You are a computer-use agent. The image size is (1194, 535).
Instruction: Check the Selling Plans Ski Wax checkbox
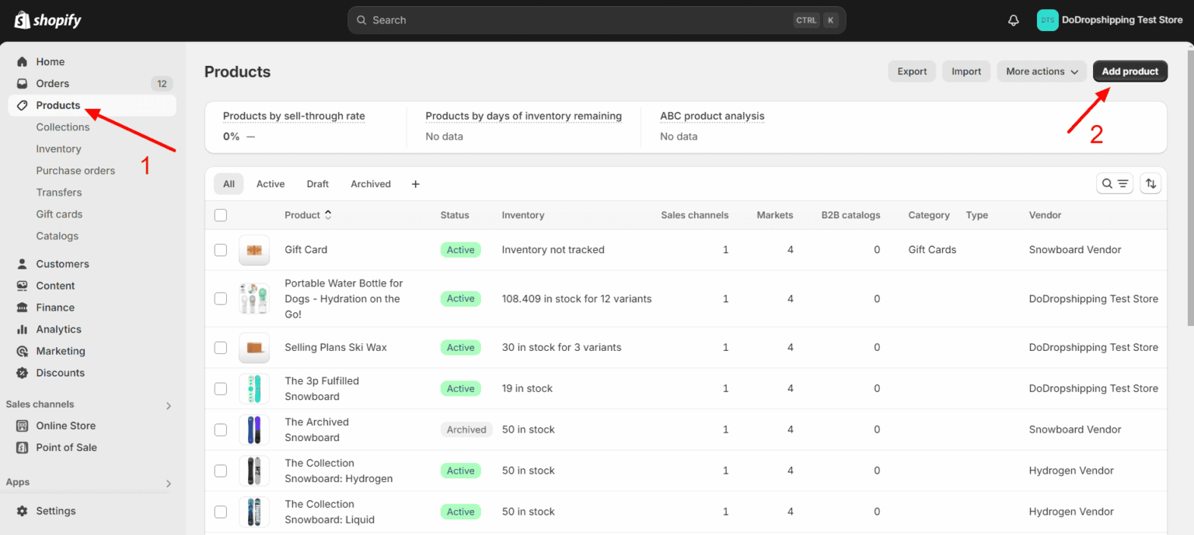click(221, 347)
